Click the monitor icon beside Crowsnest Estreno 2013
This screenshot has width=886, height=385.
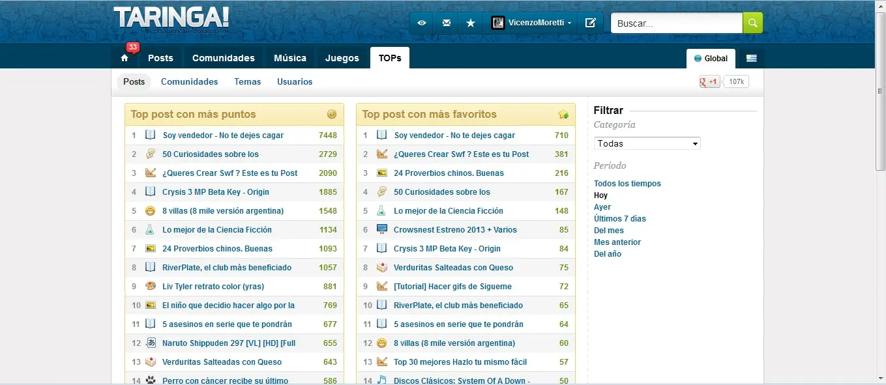coord(382,229)
